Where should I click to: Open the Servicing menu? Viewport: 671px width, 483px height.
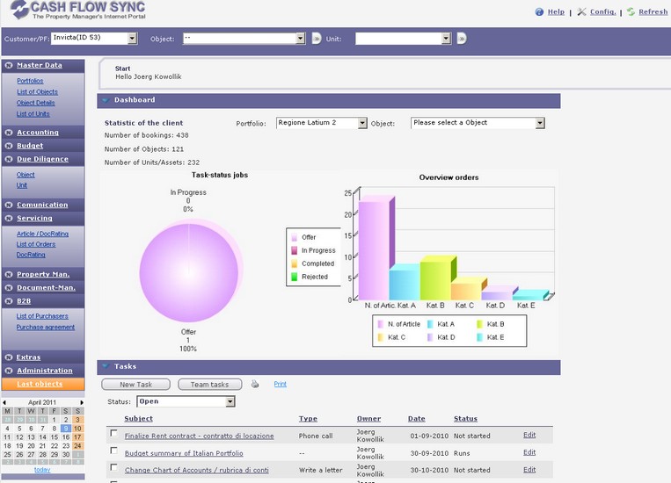click(34, 218)
